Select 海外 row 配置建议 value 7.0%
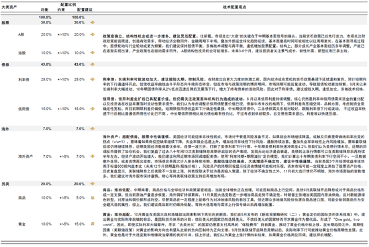Image resolution: width=369 pixels, height=247 pixels. click(x=81, y=129)
